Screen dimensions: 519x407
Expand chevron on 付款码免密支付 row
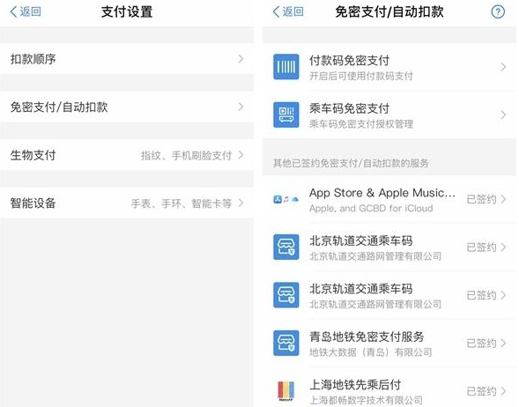[503, 67]
